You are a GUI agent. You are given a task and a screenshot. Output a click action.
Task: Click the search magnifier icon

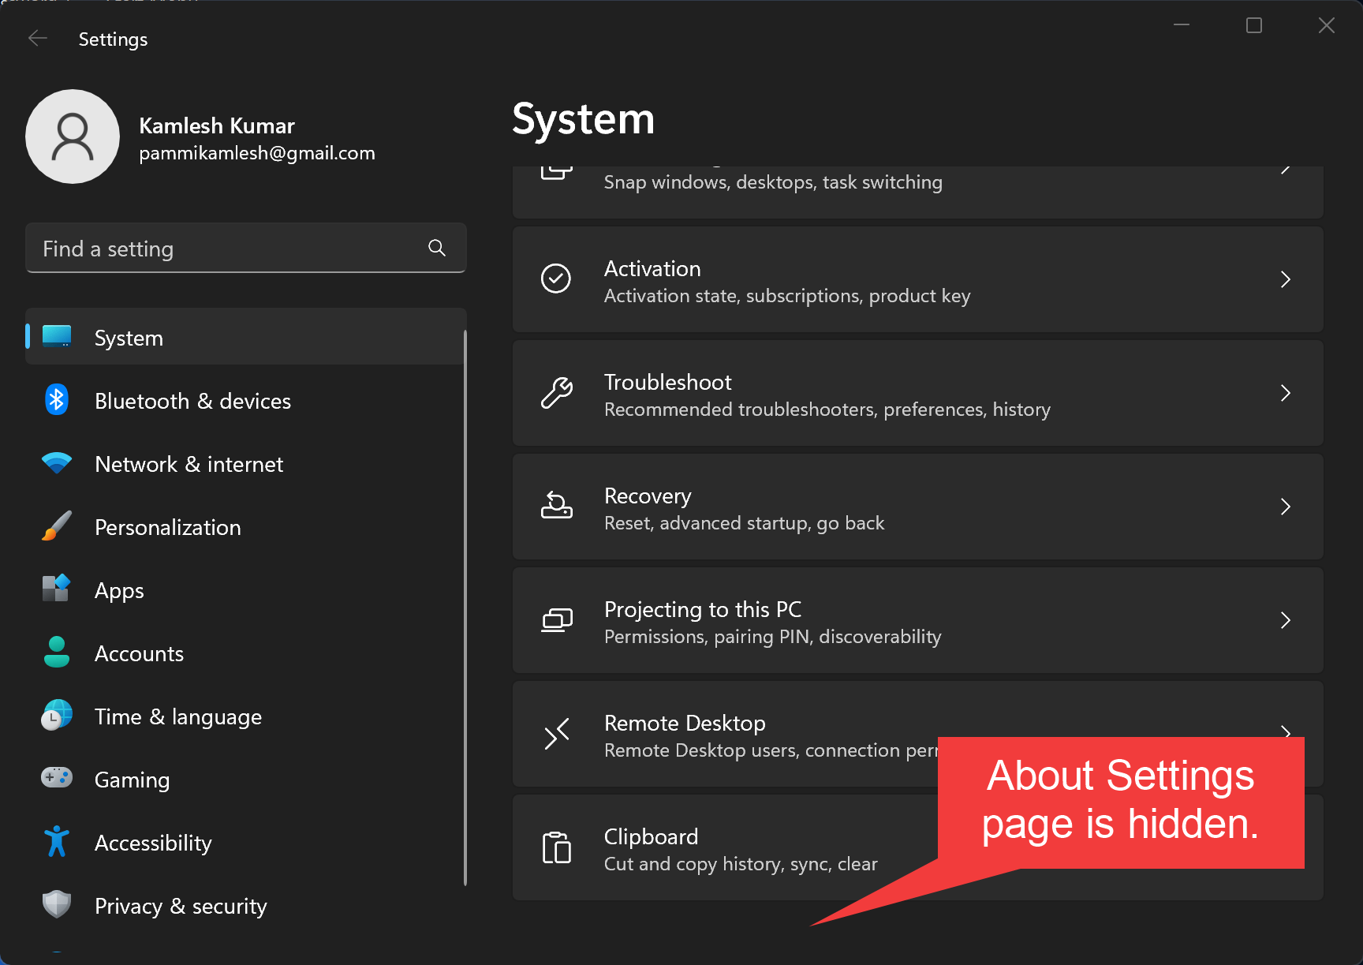437,248
